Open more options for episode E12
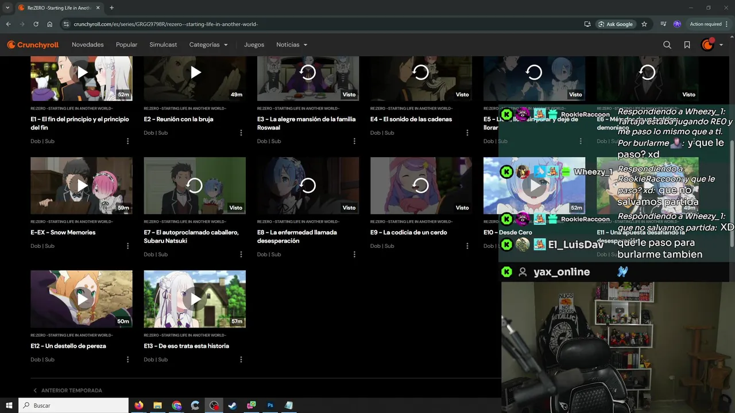735x413 pixels. click(x=127, y=359)
